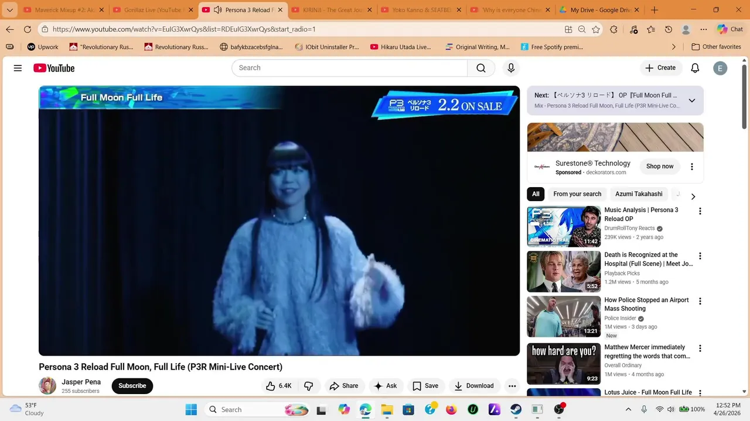
Task: Open Copilot Chat in the browser
Action: [x=730, y=29]
